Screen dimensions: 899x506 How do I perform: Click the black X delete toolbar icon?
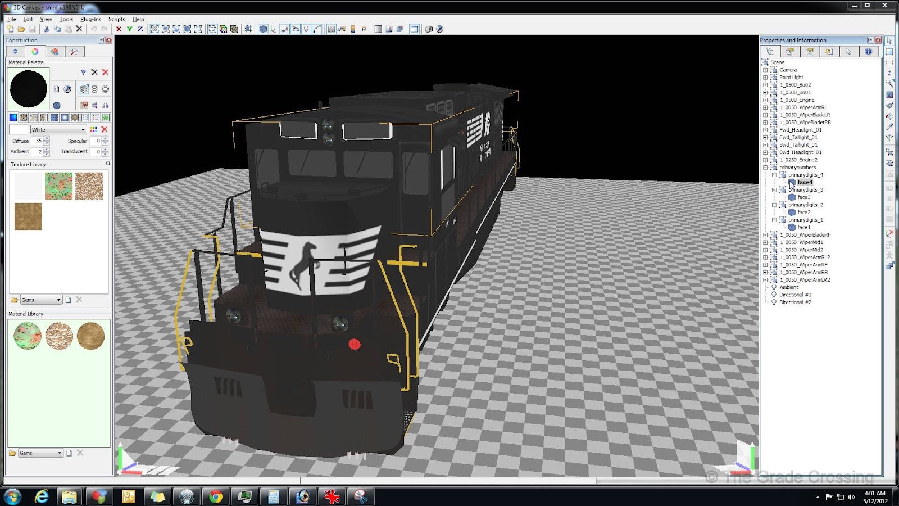pos(79,29)
